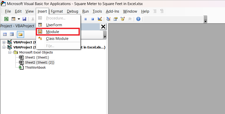Open the File menu

pyautogui.click(x=8, y=11)
